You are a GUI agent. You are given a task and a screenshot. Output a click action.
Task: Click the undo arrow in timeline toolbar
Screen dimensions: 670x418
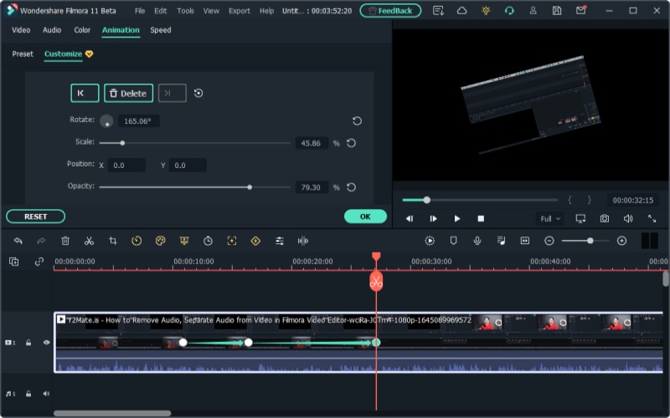[x=18, y=241]
